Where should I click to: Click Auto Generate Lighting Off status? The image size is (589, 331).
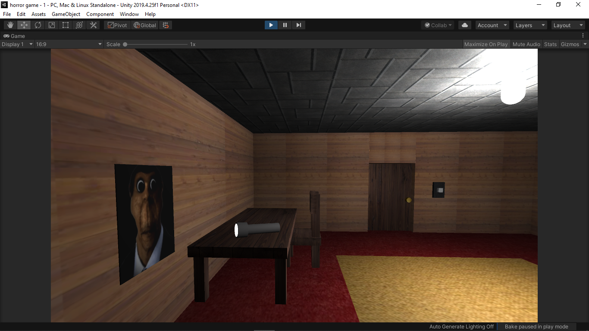coord(461,327)
